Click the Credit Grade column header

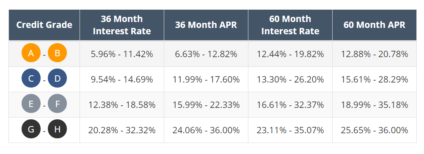tap(44, 25)
